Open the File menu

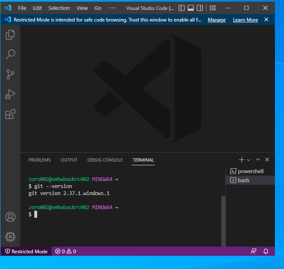pos(22,8)
